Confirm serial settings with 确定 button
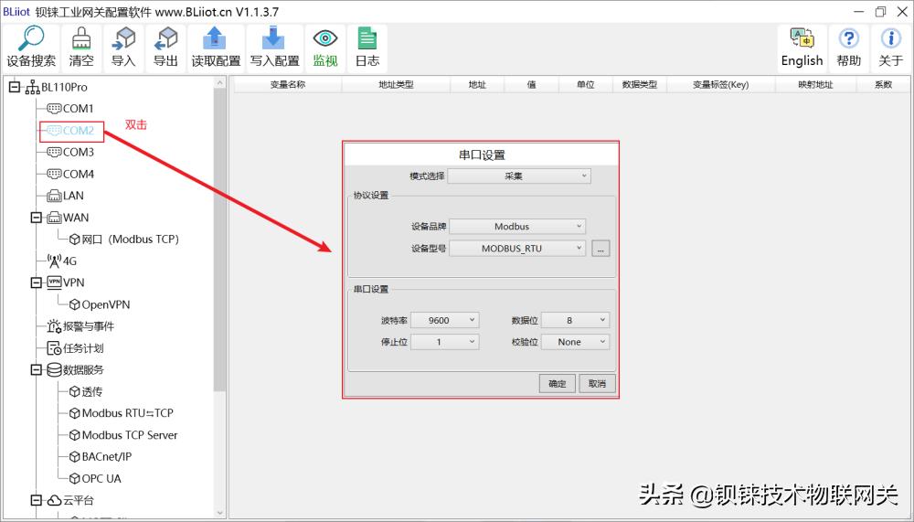The height and width of the screenshot is (522, 914). click(x=558, y=383)
